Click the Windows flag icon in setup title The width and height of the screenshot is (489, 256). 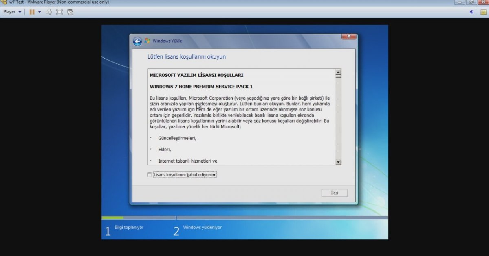(147, 41)
